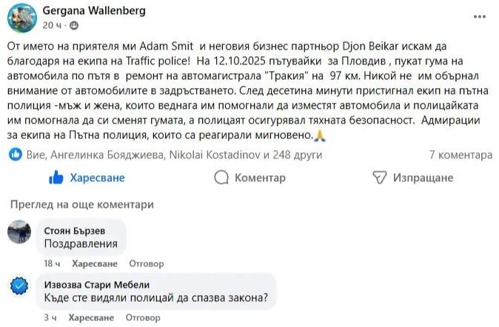Open the '7 коментара' comments count
Screen dimensions: 499x327
point(461,155)
